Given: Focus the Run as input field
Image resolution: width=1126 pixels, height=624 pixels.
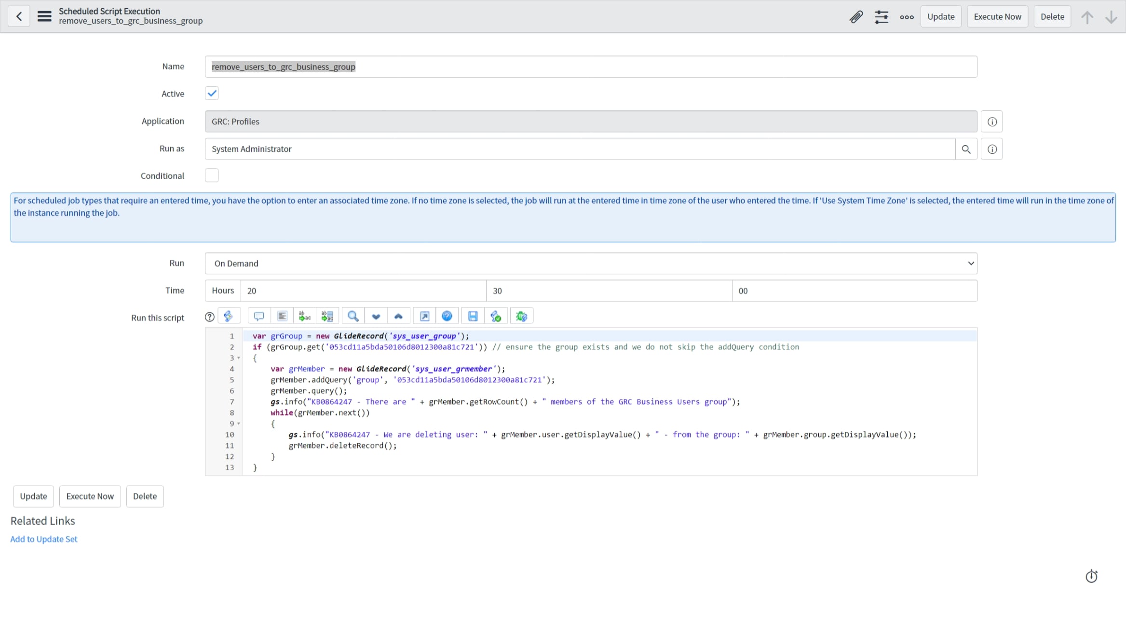Looking at the screenshot, I should (580, 149).
